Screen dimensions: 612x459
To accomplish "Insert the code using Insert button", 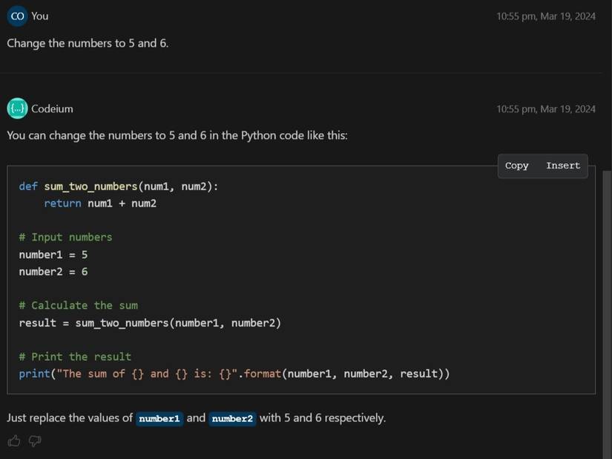I will (562, 166).
